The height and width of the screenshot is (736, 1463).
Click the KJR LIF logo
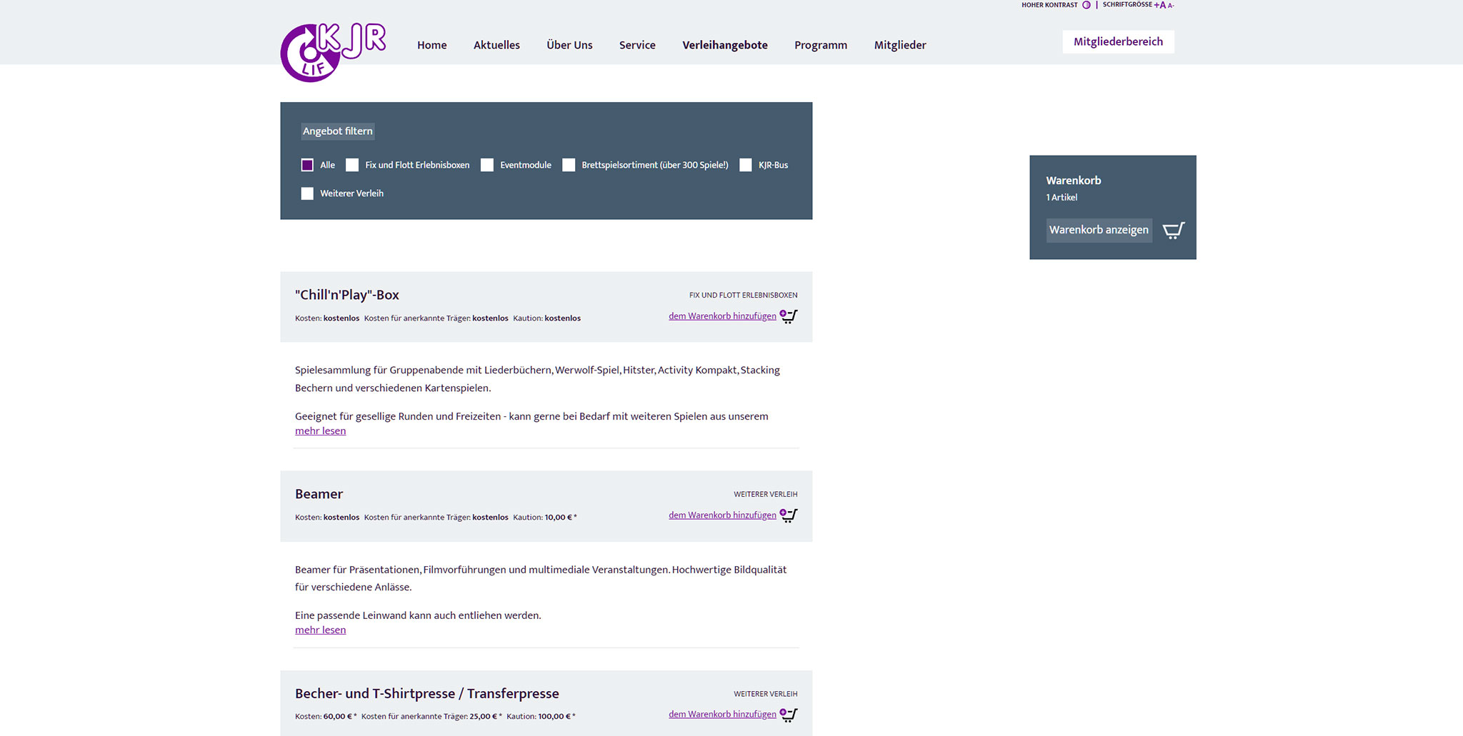pyautogui.click(x=332, y=52)
